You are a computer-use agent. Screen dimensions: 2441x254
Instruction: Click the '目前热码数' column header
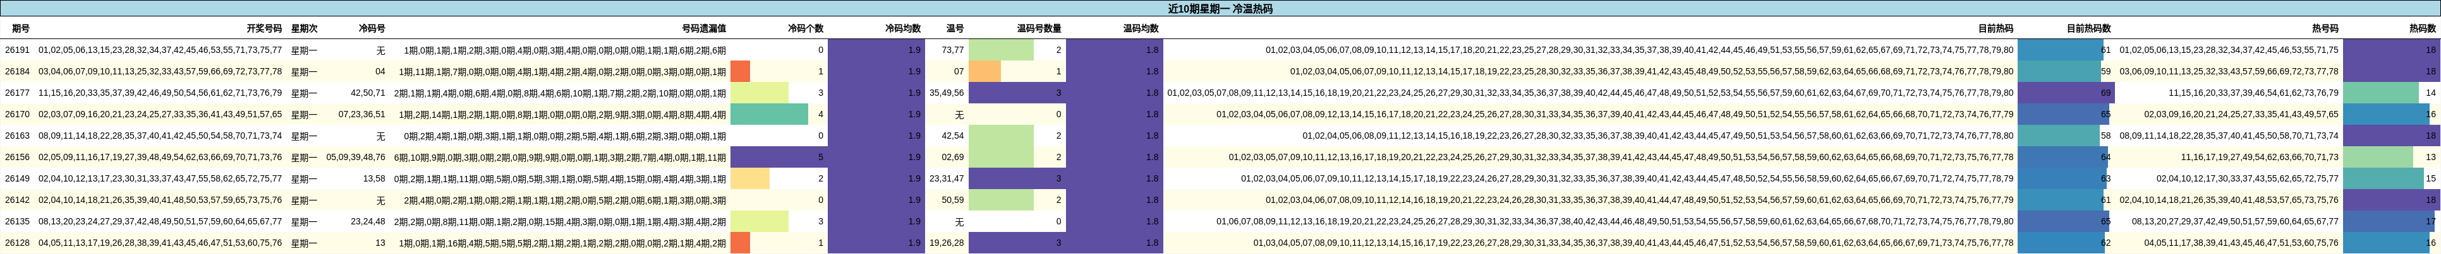coord(2088,29)
